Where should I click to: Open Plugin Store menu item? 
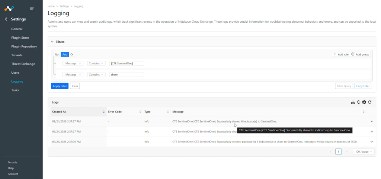20,38
